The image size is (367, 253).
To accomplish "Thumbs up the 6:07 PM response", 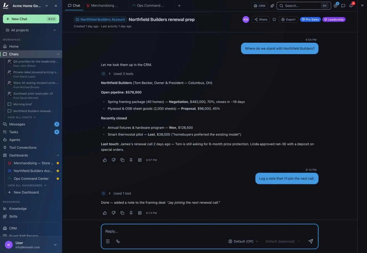I will click(x=105, y=160).
